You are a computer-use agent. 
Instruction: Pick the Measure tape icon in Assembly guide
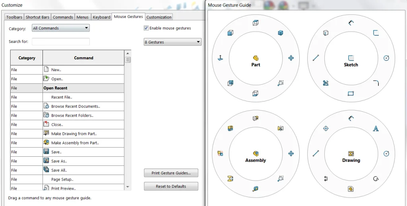256,189
